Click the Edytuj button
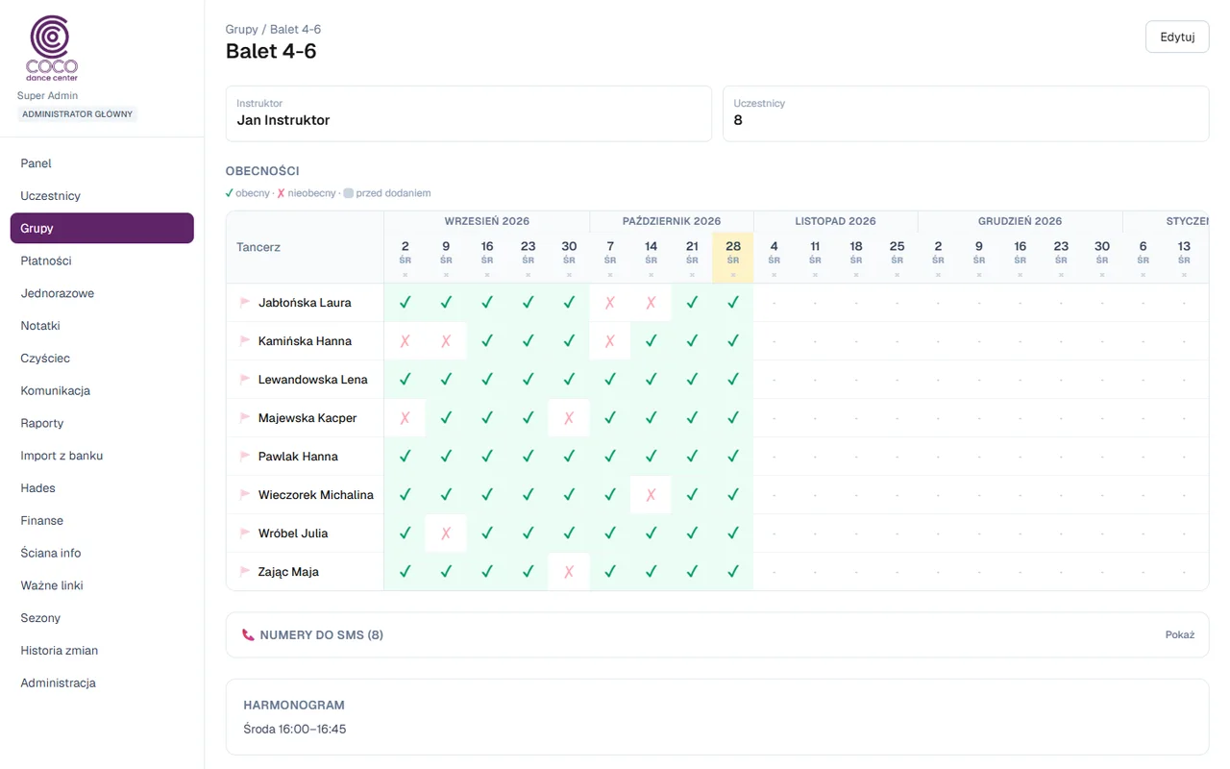Image resolution: width=1230 pixels, height=769 pixels. click(1177, 37)
